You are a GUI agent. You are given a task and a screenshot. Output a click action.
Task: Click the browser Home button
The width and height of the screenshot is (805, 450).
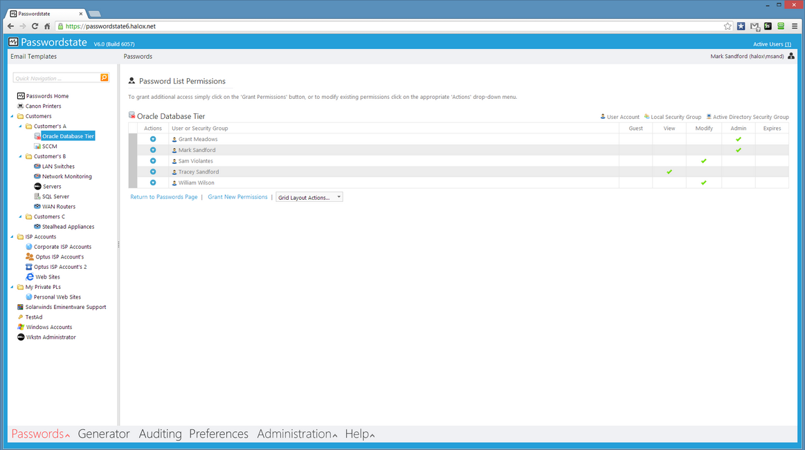[x=47, y=26]
